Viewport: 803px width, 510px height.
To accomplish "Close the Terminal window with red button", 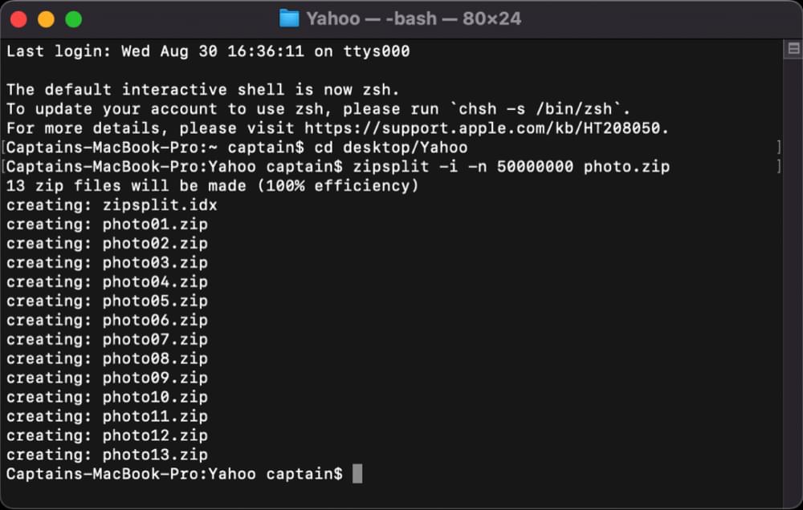I will [19, 19].
